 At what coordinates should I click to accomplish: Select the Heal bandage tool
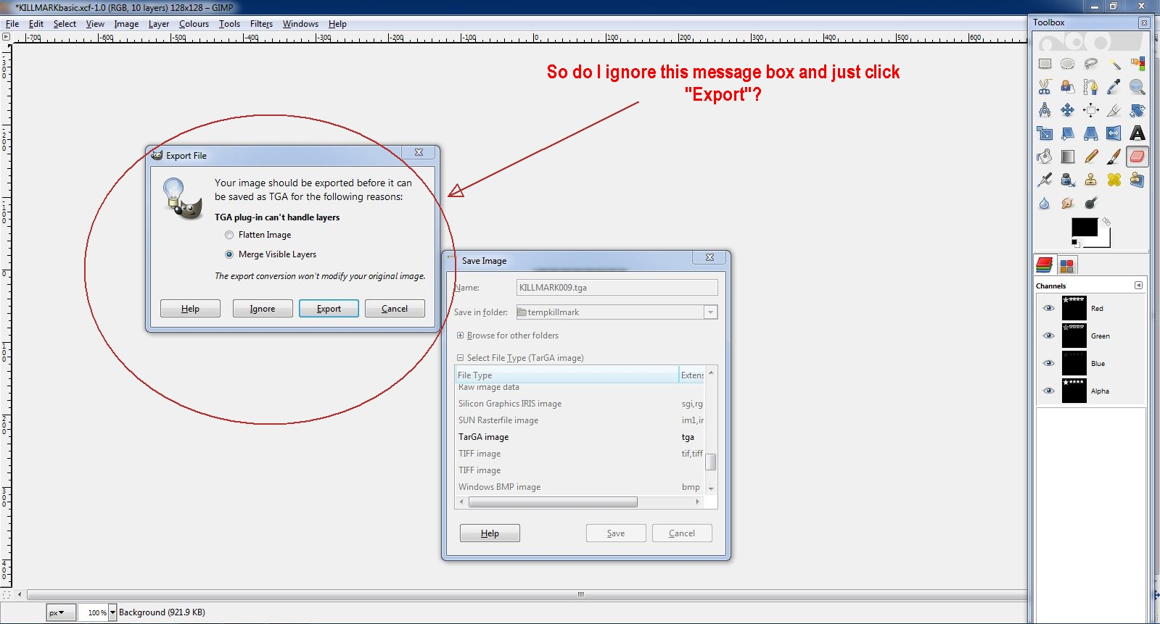tap(1114, 180)
